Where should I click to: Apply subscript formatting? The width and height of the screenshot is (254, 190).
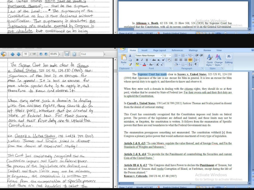coord(159,60)
